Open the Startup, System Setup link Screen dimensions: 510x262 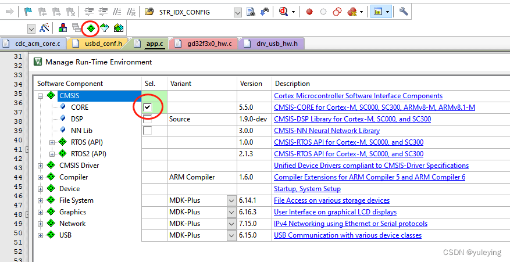(308, 189)
